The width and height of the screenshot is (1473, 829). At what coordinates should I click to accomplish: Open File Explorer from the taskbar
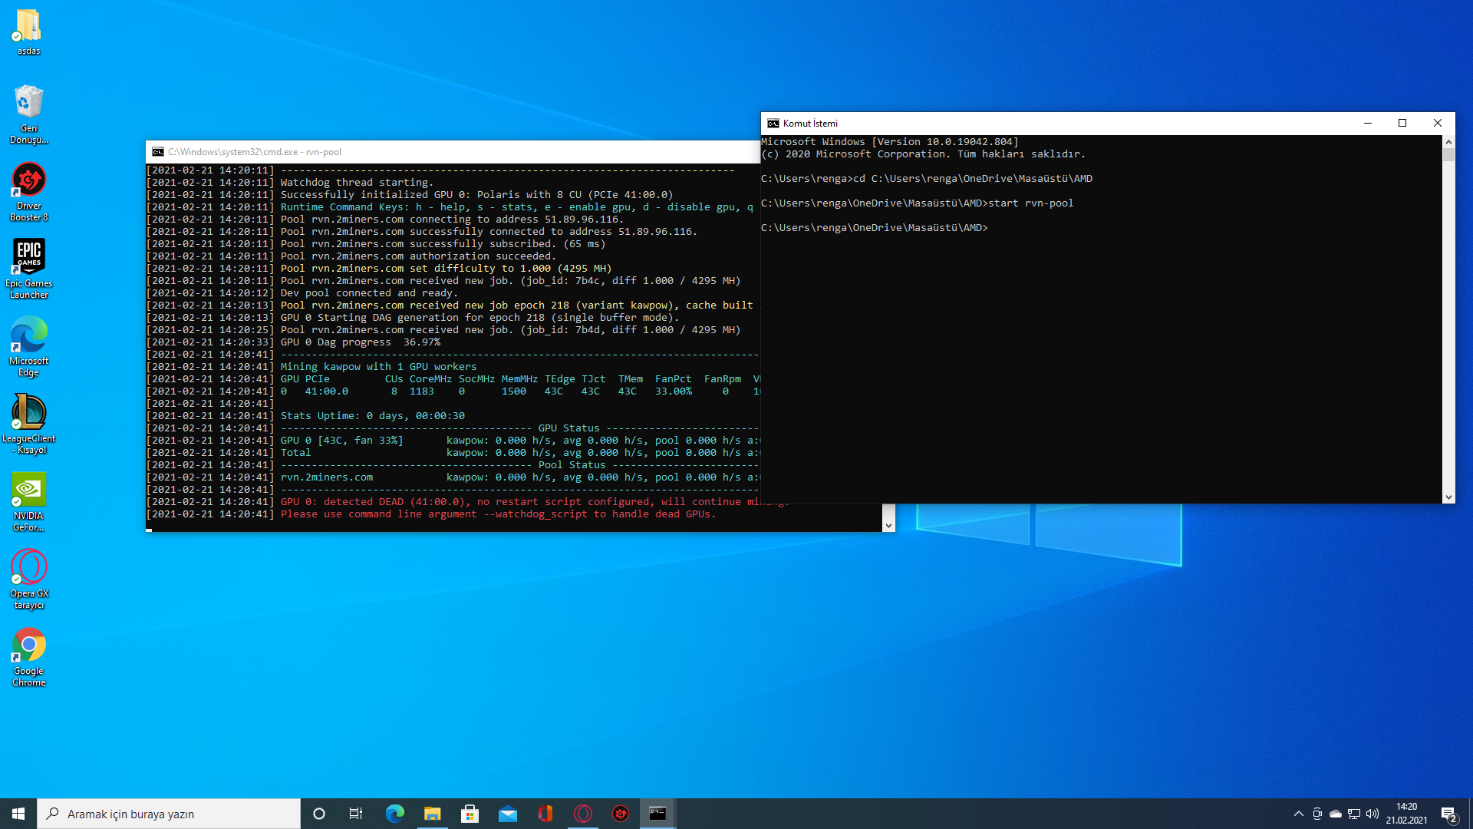433,814
